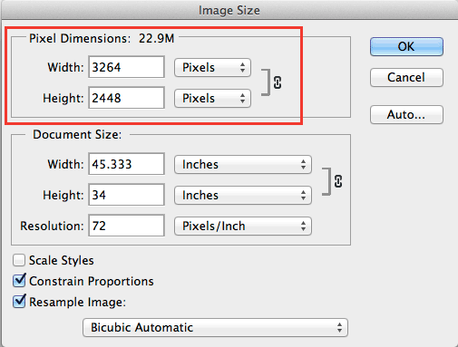The width and height of the screenshot is (458, 347).
Task: Click the Resolution: label
Action: 52,226
